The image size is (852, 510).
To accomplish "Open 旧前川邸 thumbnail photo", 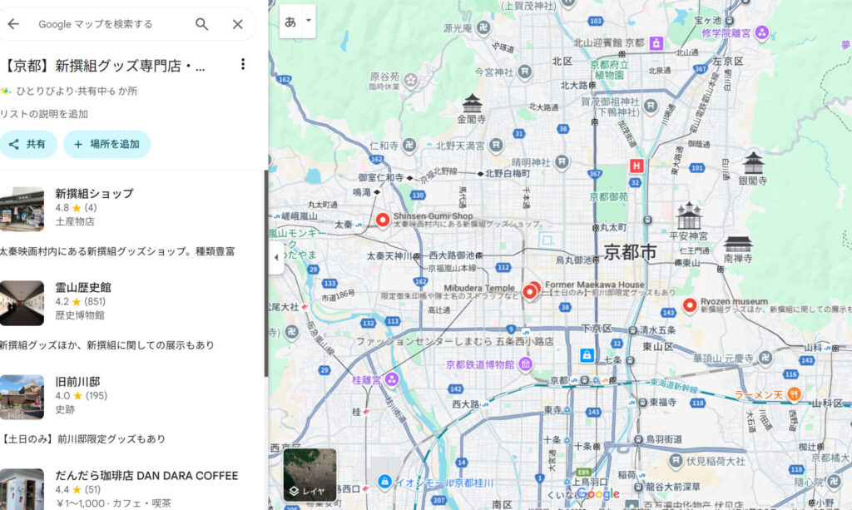I will [x=22, y=397].
